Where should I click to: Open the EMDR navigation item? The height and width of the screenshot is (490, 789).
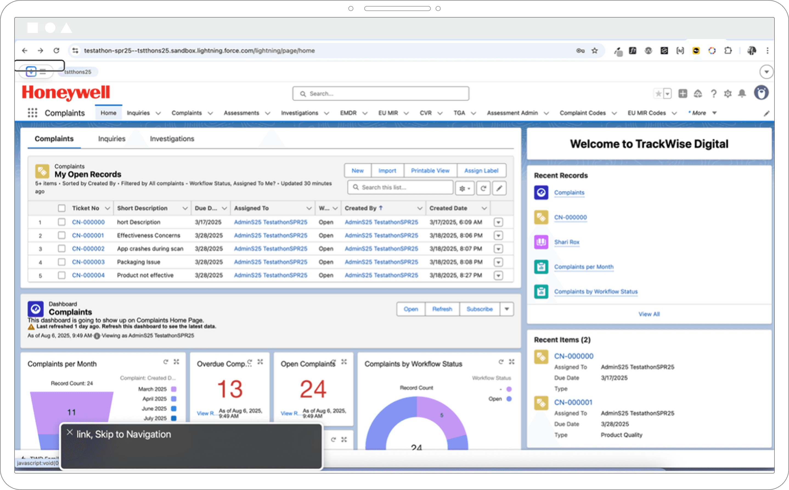pyautogui.click(x=348, y=113)
